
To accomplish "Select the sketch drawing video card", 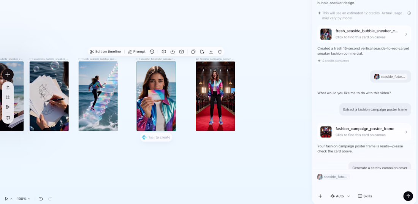I will click(x=49, y=96).
